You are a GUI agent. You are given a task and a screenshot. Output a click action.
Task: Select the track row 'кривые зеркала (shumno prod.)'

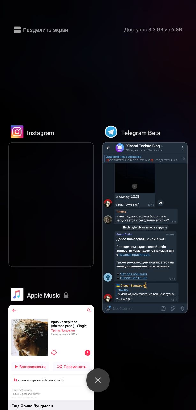[x=51, y=380]
